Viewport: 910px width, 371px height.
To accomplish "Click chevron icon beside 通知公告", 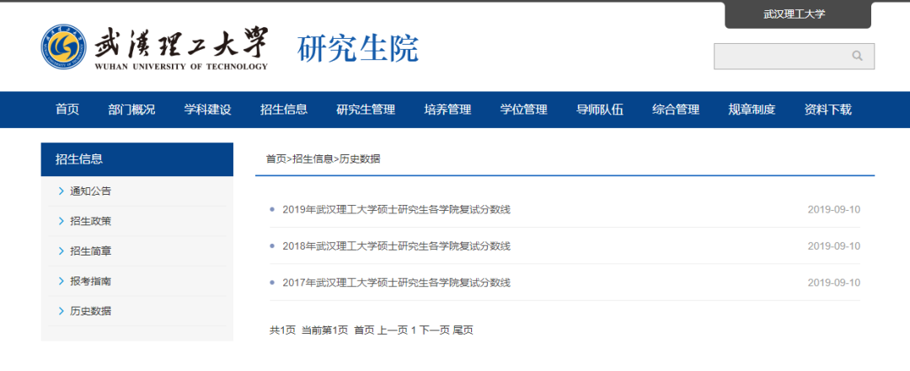I will (x=62, y=191).
